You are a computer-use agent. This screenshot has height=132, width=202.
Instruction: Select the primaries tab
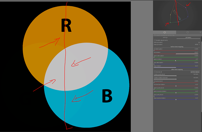coord(188,38)
